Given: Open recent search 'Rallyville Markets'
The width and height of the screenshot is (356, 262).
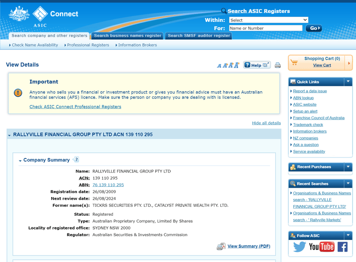Looking at the screenshot, I should [x=322, y=217].
